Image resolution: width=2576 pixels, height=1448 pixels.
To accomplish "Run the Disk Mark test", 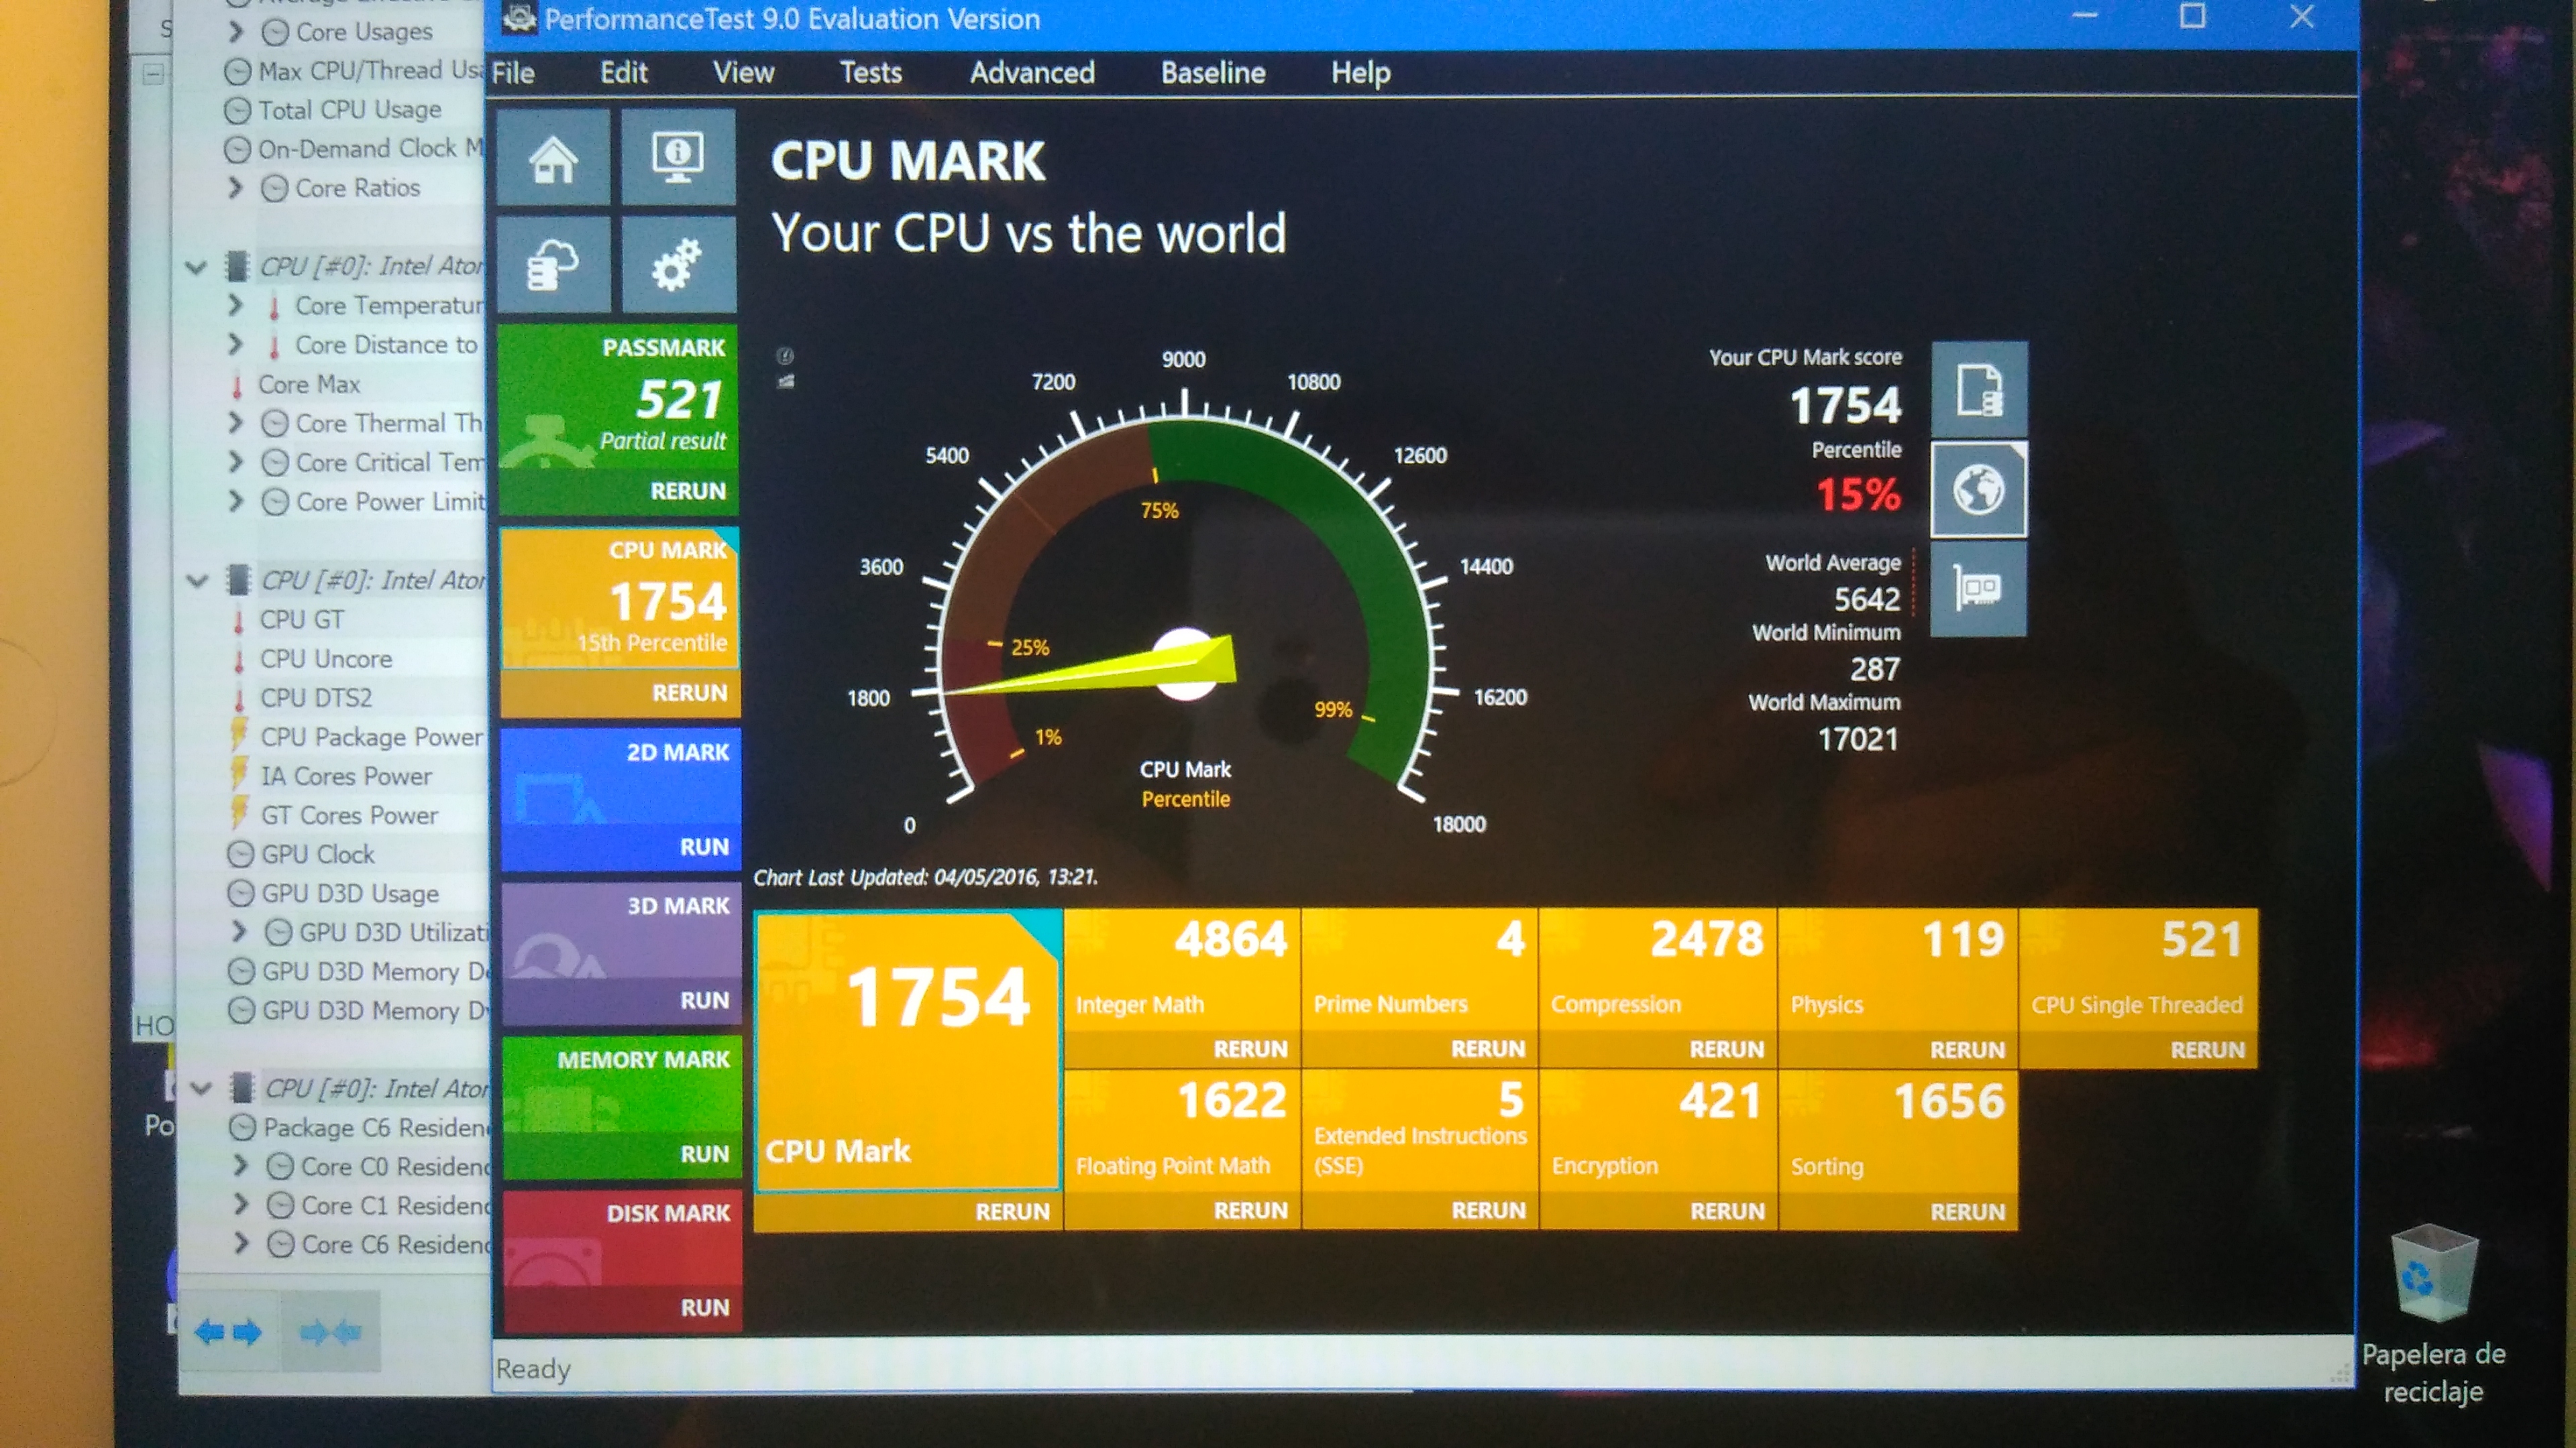I will (x=705, y=1307).
